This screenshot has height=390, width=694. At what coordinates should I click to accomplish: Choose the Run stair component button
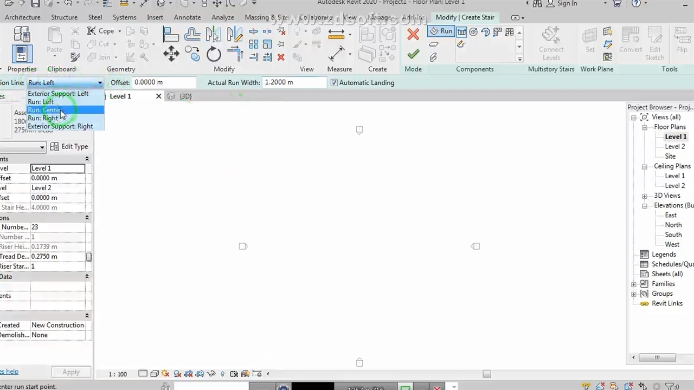441,31
